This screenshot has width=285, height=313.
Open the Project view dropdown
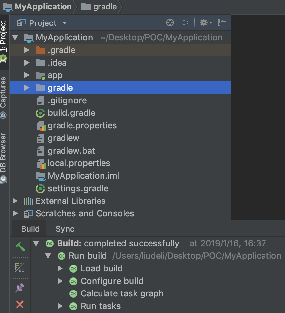tap(65, 23)
